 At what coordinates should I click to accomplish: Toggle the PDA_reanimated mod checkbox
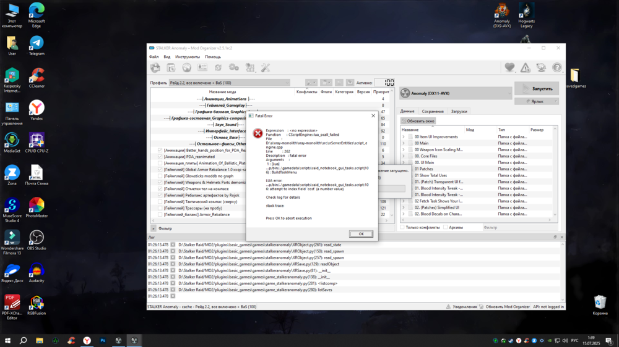160,156
